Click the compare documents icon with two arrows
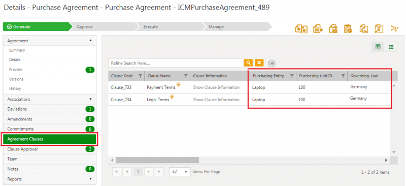 click(x=301, y=29)
